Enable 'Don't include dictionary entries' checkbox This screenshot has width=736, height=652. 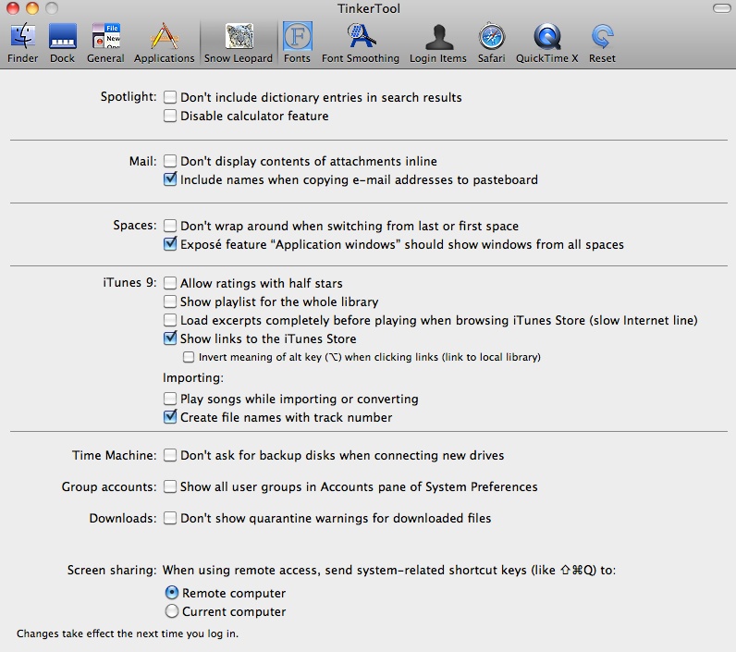pos(170,97)
